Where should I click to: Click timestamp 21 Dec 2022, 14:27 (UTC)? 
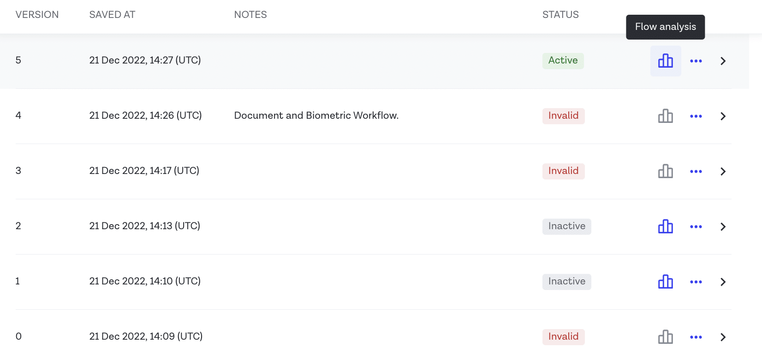click(145, 60)
